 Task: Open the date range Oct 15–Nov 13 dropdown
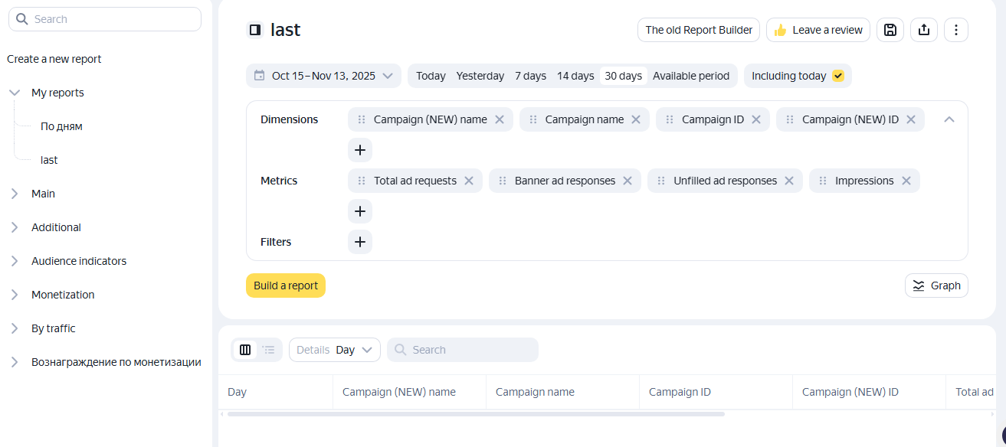coord(323,76)
